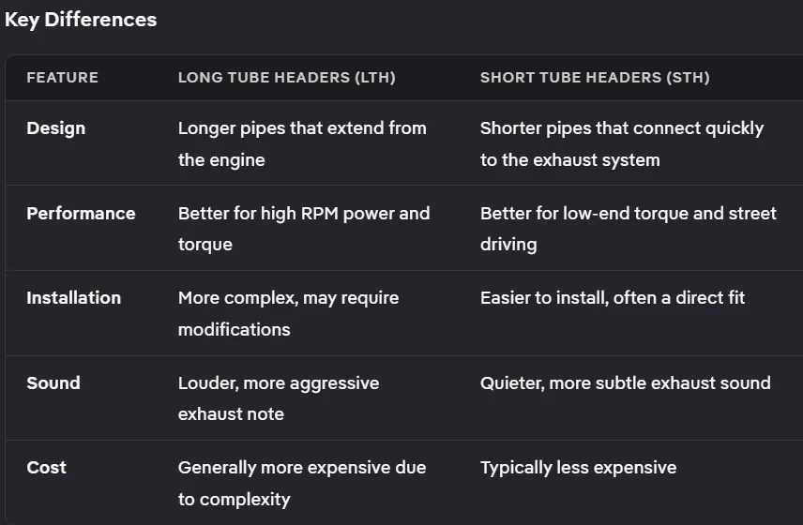The width and height of the screenshot is (803, 525).
Task: Select 'Better for low-end torque' cell
Action: click(629, 229)
